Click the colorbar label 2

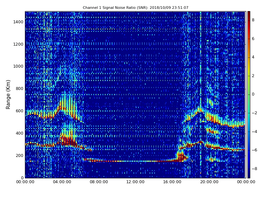pos(253,76)
